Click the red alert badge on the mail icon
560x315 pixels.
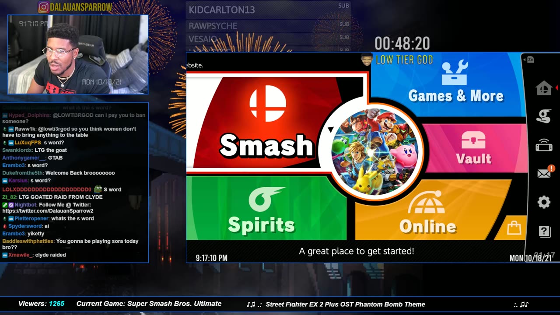tap(551, 168)
